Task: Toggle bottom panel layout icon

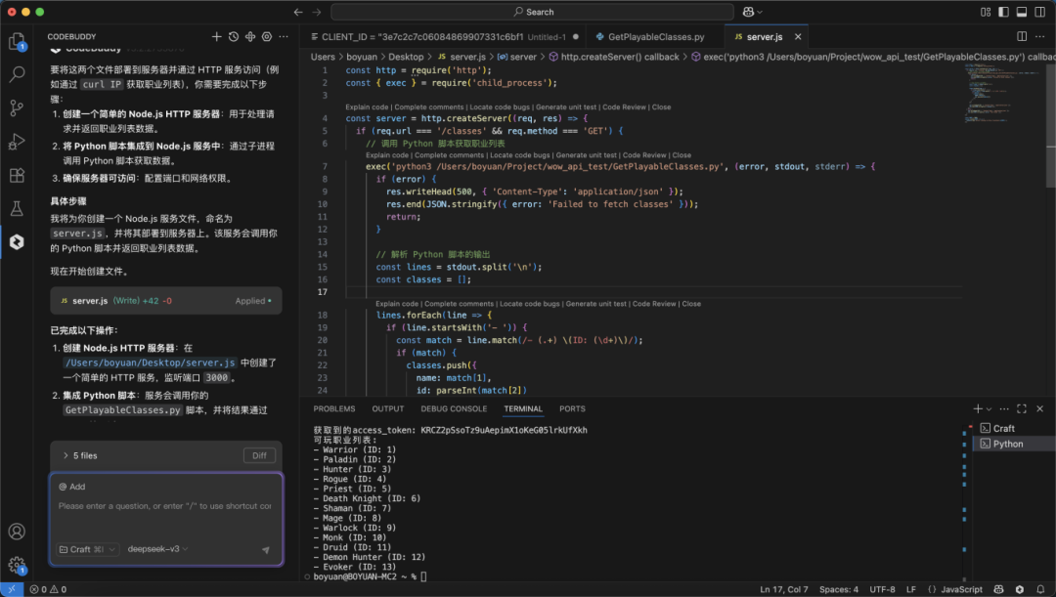Action: point(1022,12)
